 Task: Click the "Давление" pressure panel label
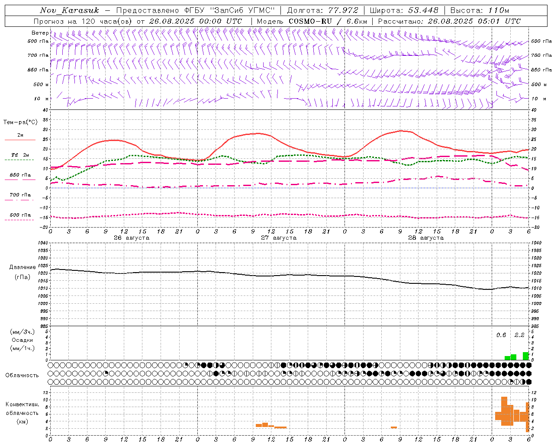tap(23, 267)
